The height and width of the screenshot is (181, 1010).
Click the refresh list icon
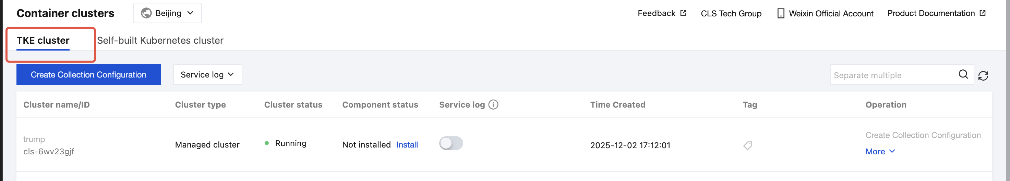983,75
